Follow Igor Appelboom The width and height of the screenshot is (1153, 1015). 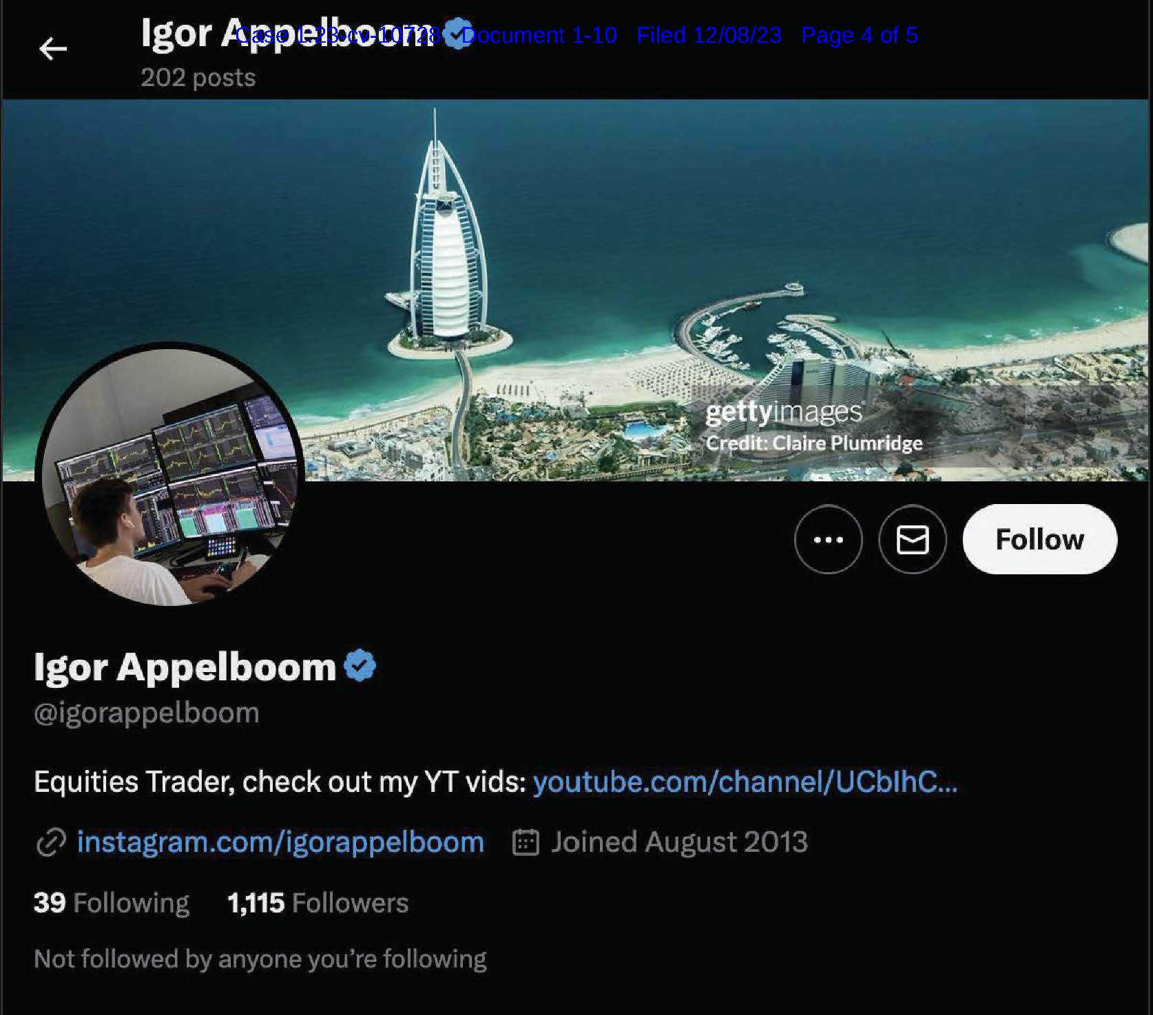tap(1039, 539)
